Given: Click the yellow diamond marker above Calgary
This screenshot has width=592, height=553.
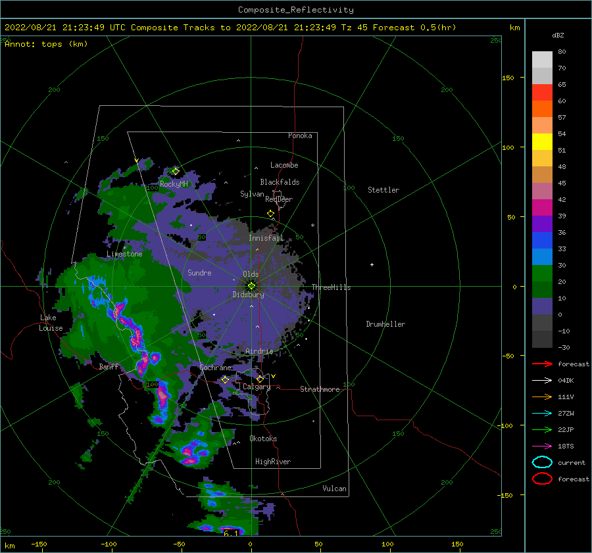Looking at the screenshot, I should (260, 379).
